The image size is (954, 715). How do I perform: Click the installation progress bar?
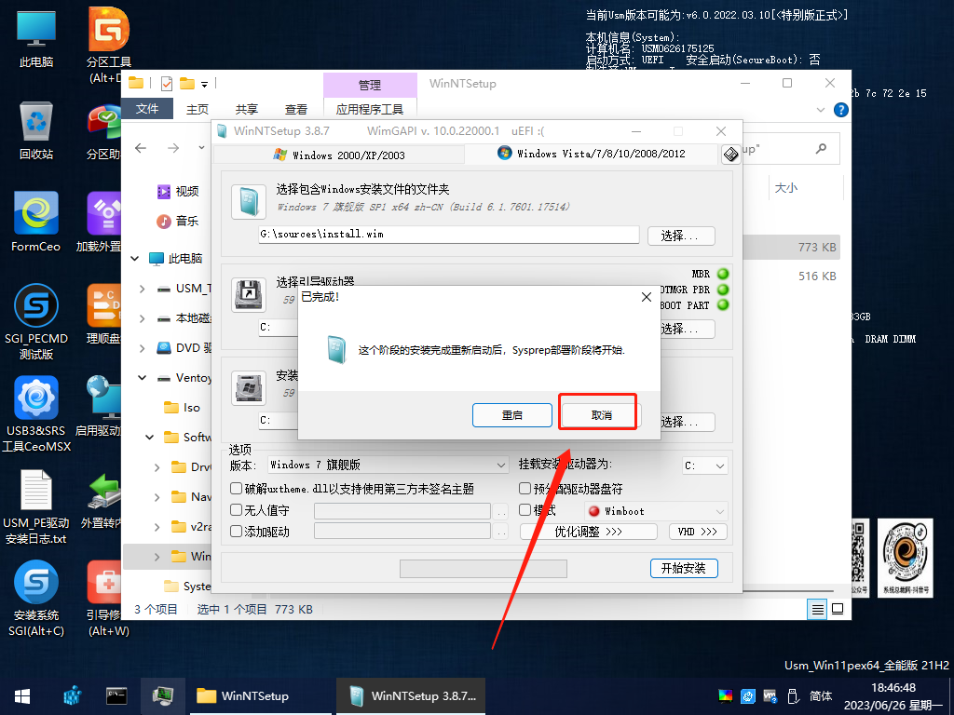click(x=484, y=569)
